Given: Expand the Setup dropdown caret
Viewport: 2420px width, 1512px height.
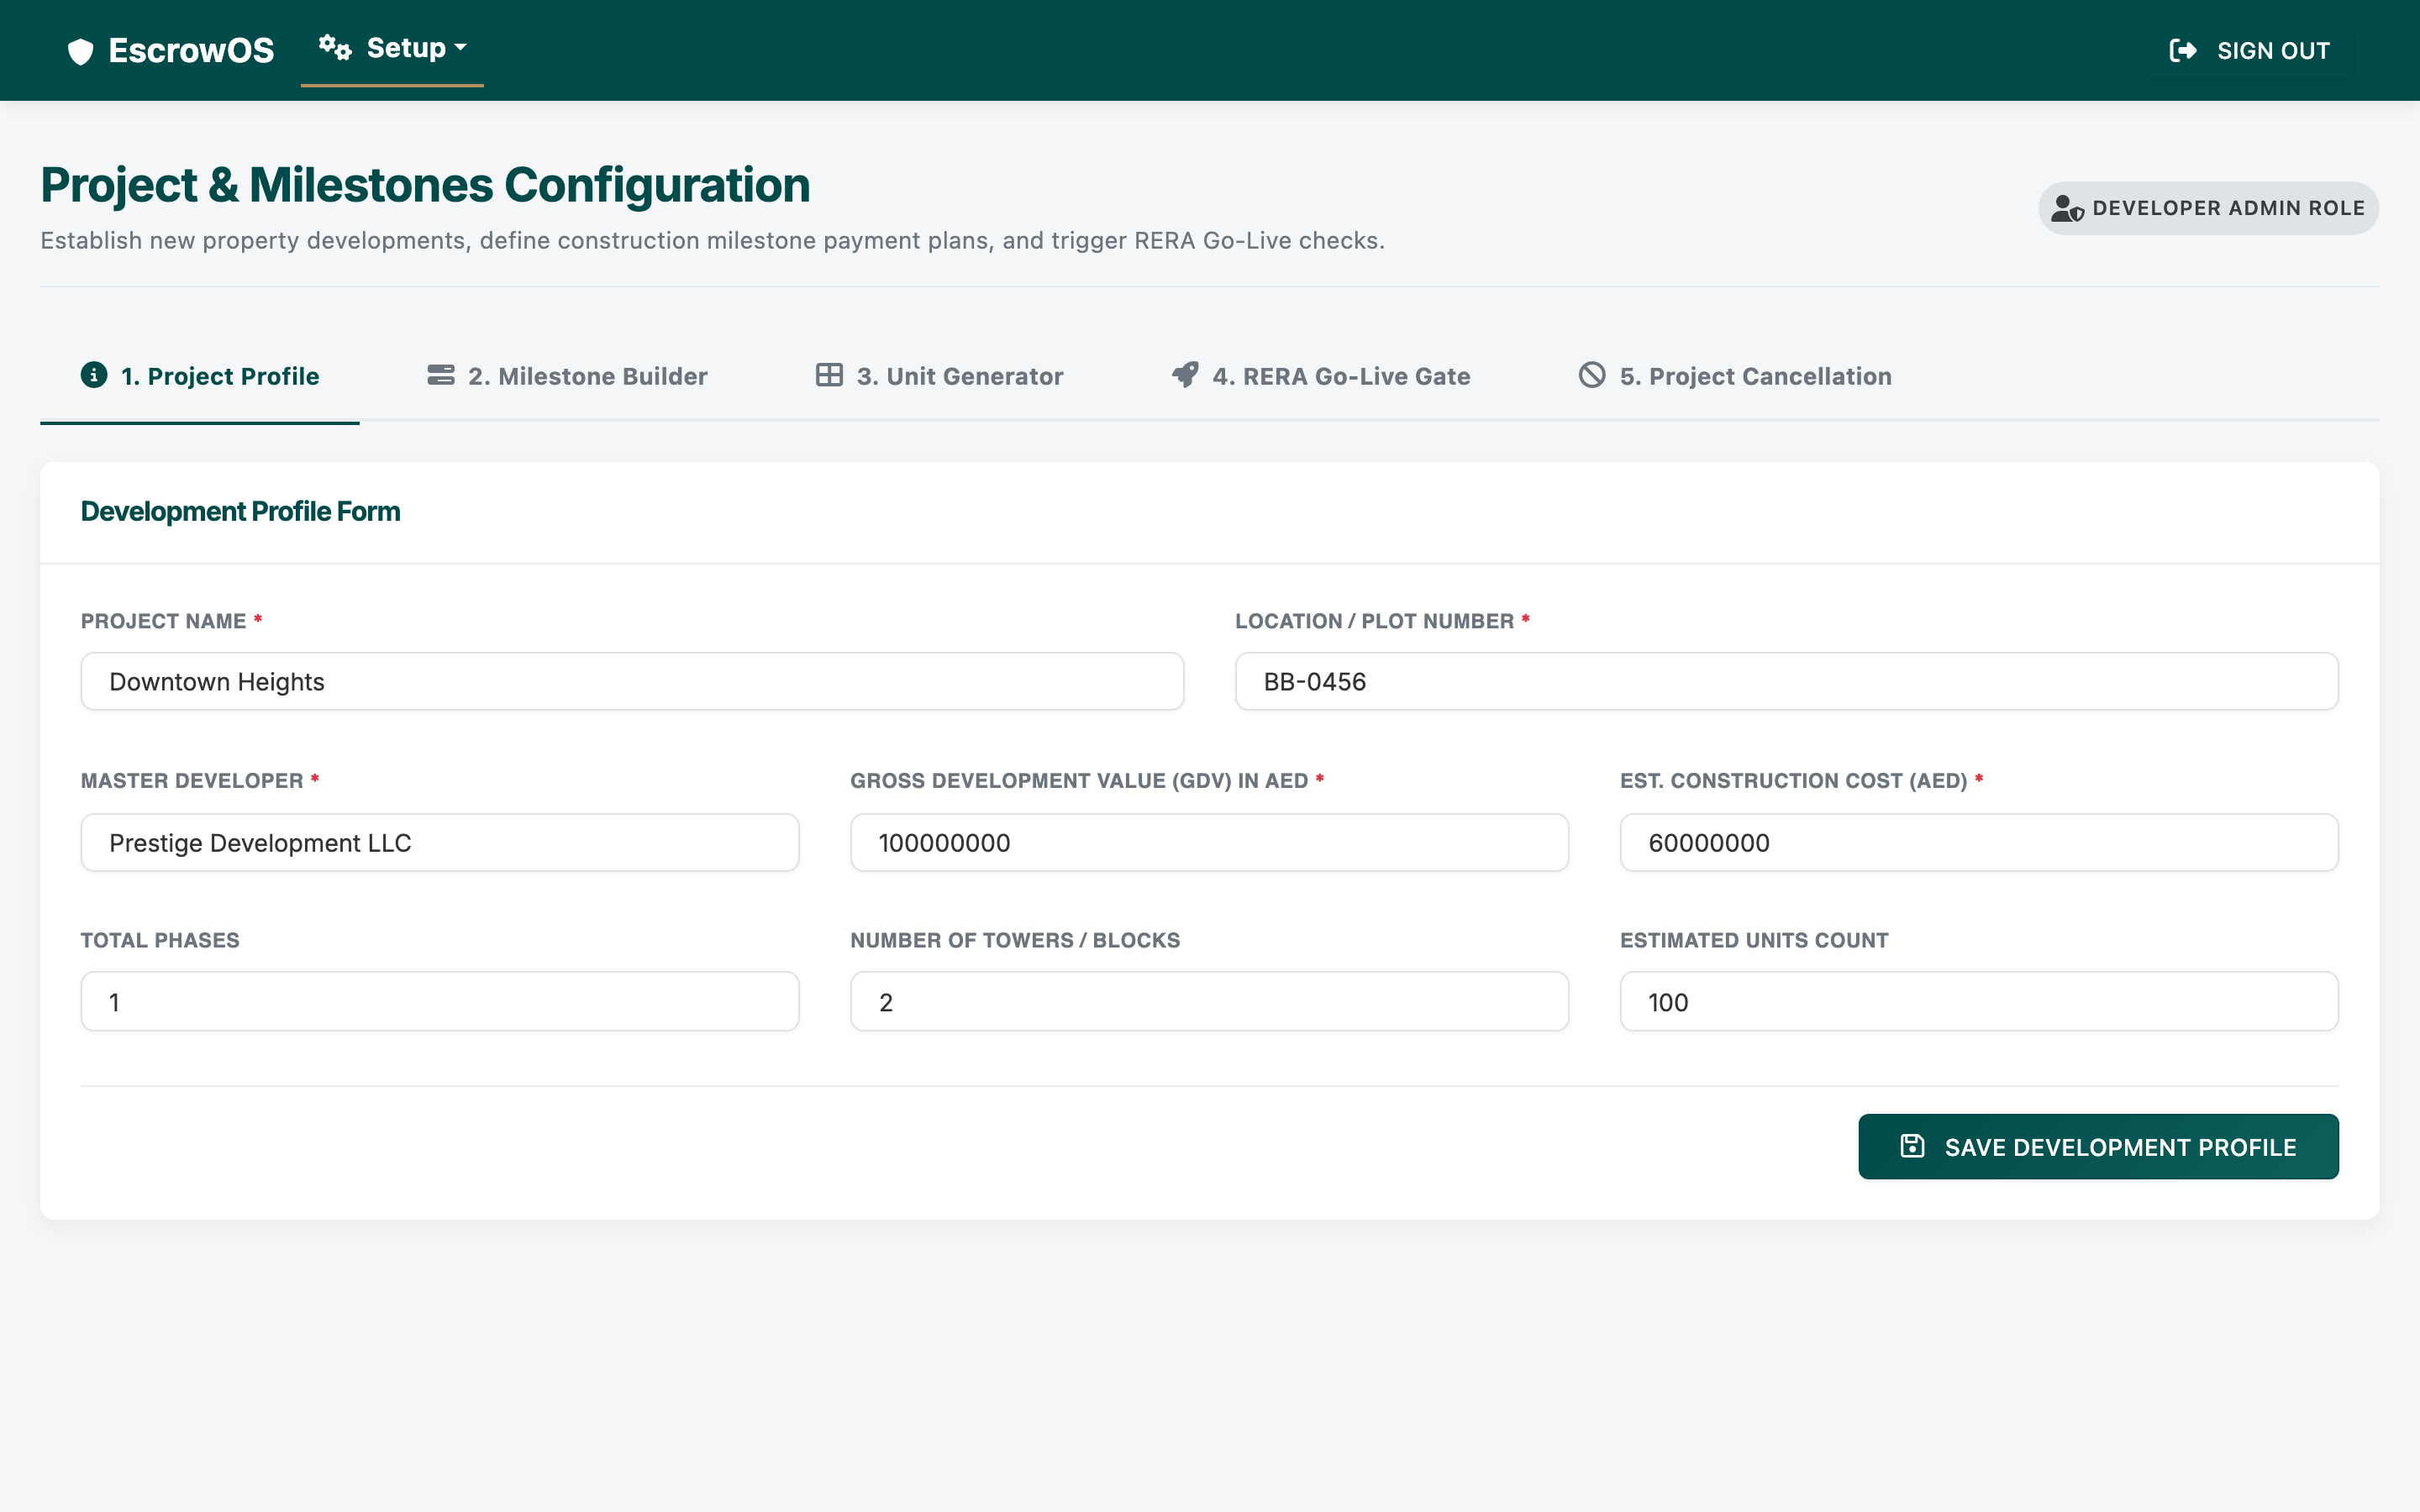Looking at the screenshot, I should tap(460, 47).
